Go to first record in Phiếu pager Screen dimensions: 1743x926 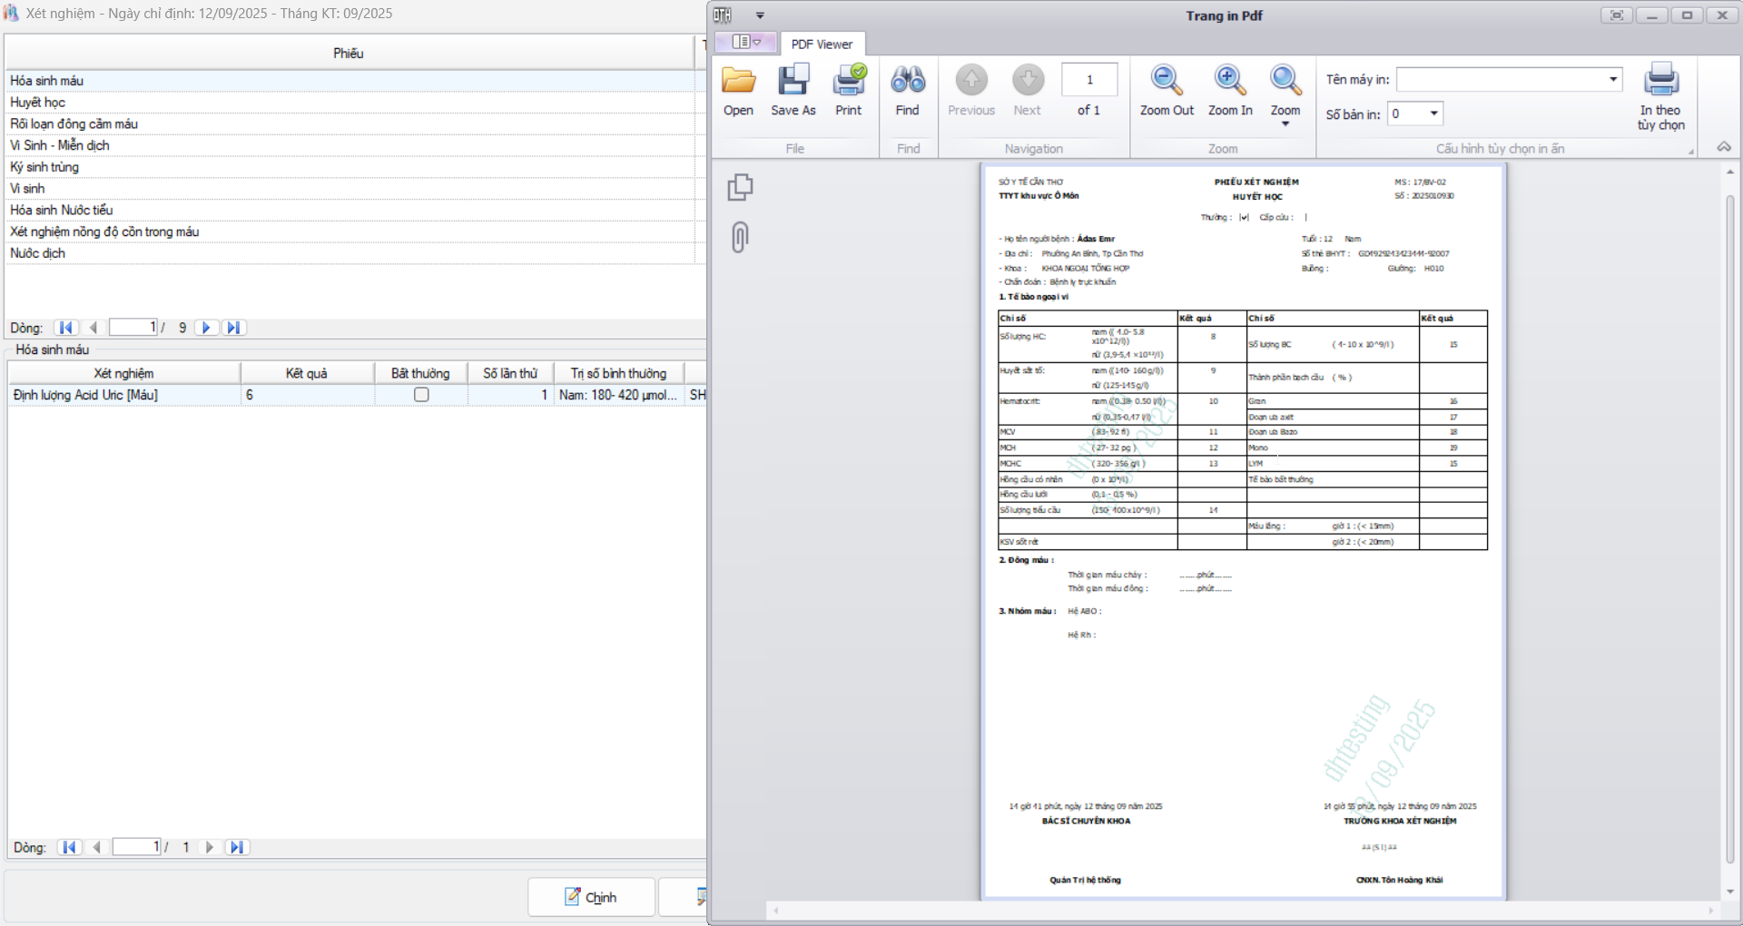point(65,328)
